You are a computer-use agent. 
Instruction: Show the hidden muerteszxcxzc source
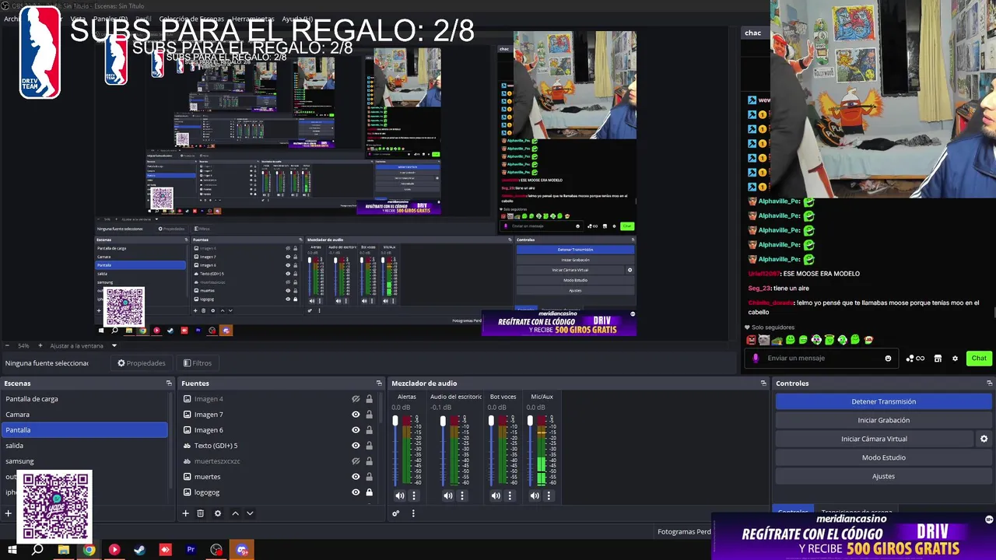(356, 461)
